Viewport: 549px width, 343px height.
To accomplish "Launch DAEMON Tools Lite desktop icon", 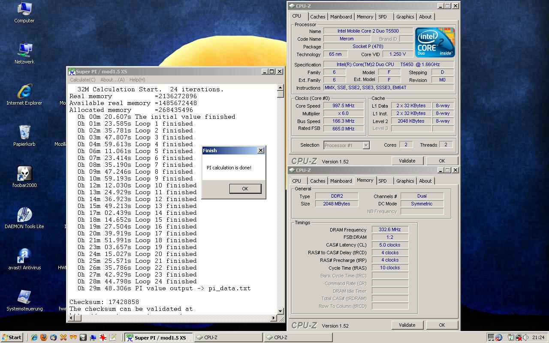I will tap(24, 218).
